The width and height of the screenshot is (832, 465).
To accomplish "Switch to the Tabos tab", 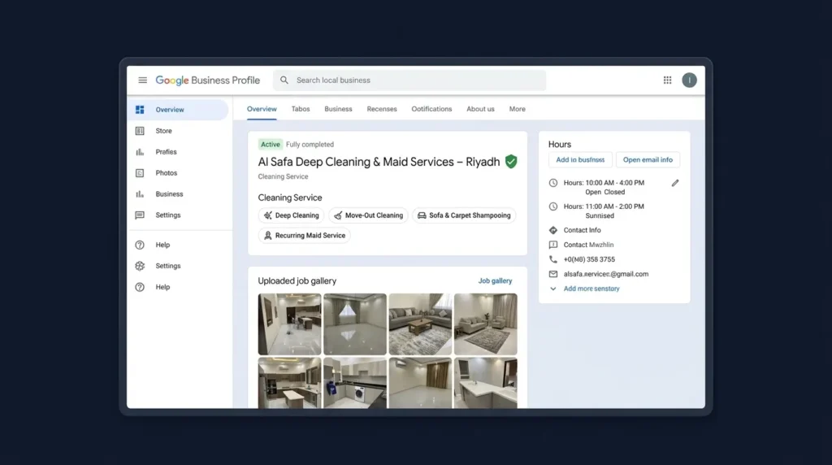I will pyautogui.click(x=301, y=109).
